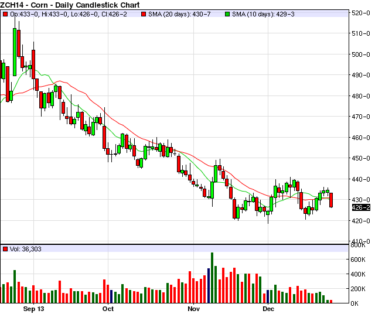Click the Nov date axis label
This screenshot has width=375, height=314.
[194, 309]
